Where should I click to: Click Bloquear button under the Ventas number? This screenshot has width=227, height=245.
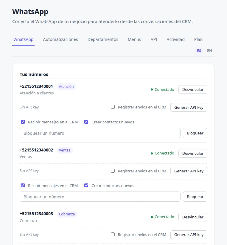[x=195, y=197]
